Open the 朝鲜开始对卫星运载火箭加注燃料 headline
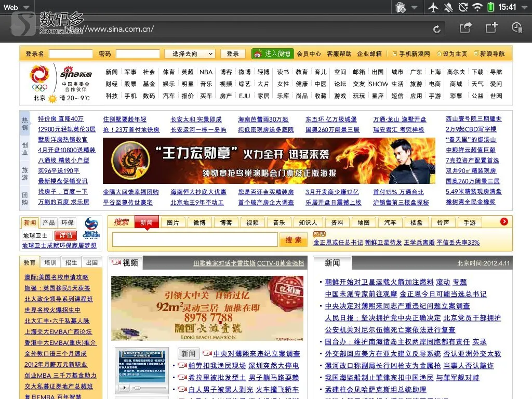This screenshot has height=399, width=532. (x=379, y=282)
